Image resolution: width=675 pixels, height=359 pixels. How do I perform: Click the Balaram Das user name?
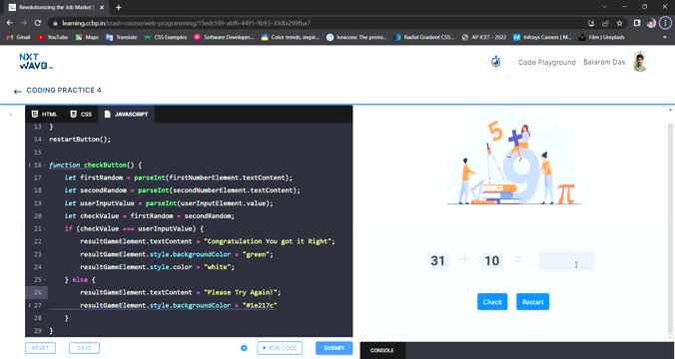(x=604, y=63)
